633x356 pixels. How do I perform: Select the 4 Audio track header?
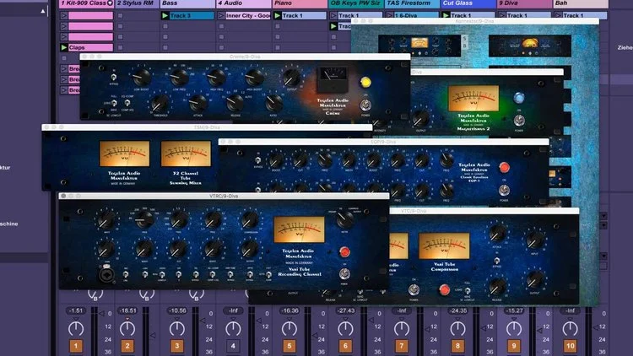coord(243,3)
